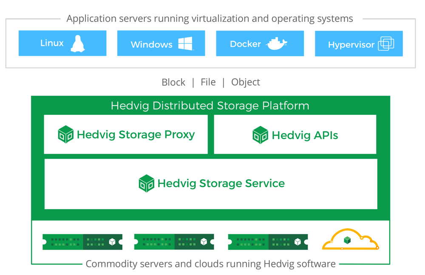The image size is (425, 275).
Task: Open the Hedvig Storage Proxy panel
Action: coord(126,134)
